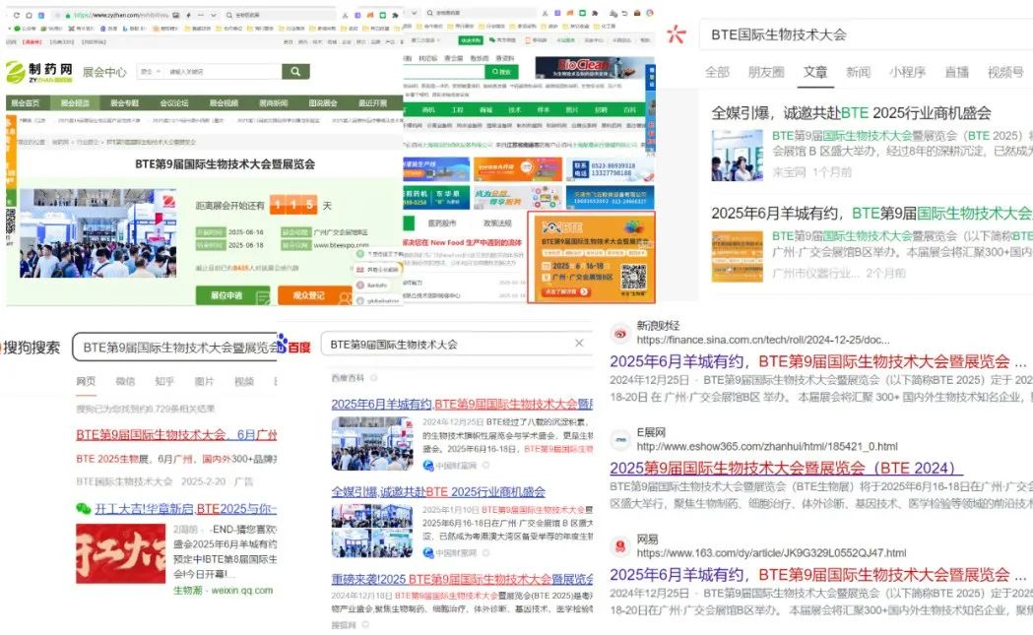Switch to the 朋友圈 tab in WeChat search
Screen dimensions: 1033x635
tap(766, 72)
